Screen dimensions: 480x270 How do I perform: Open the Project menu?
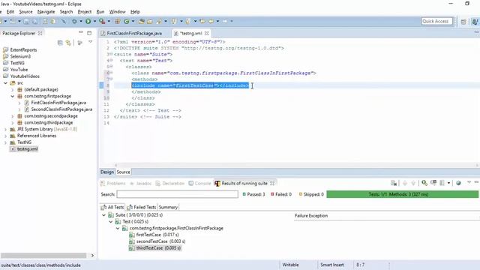click(x=85, y=12)
